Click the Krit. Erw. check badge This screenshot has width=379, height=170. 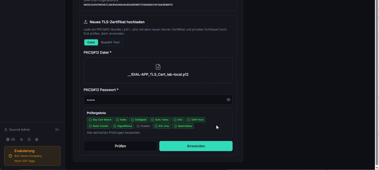pyautogui.click(x=162, y=126)
